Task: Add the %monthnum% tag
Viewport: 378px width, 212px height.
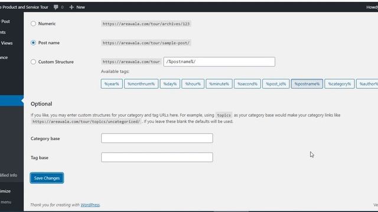Action: point(141,84)
